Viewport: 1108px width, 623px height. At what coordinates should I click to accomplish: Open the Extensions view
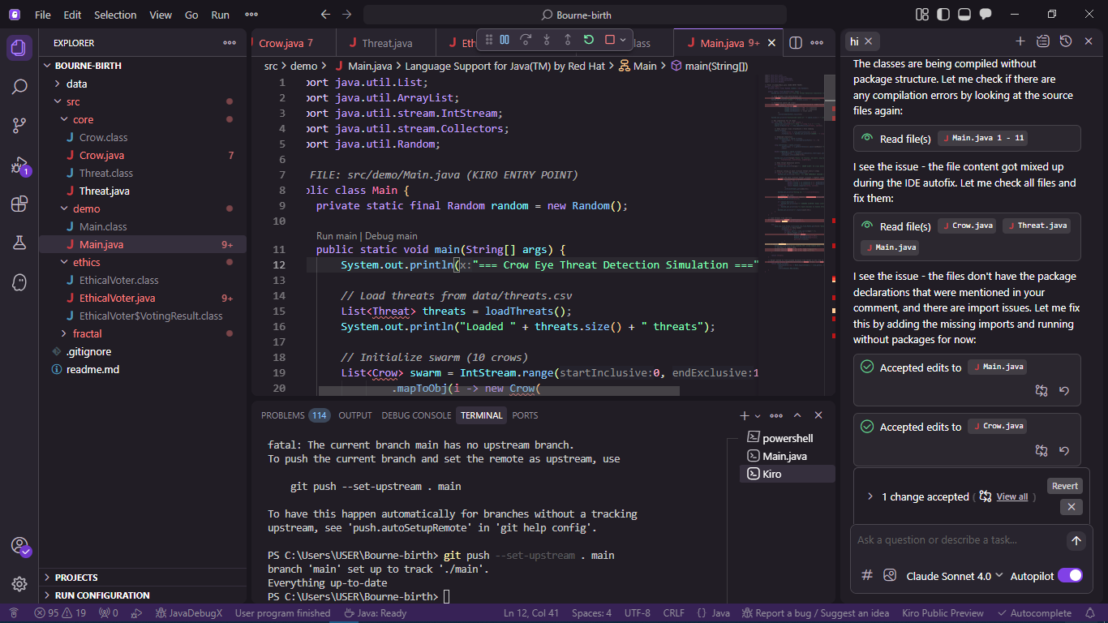pos(19,204)
